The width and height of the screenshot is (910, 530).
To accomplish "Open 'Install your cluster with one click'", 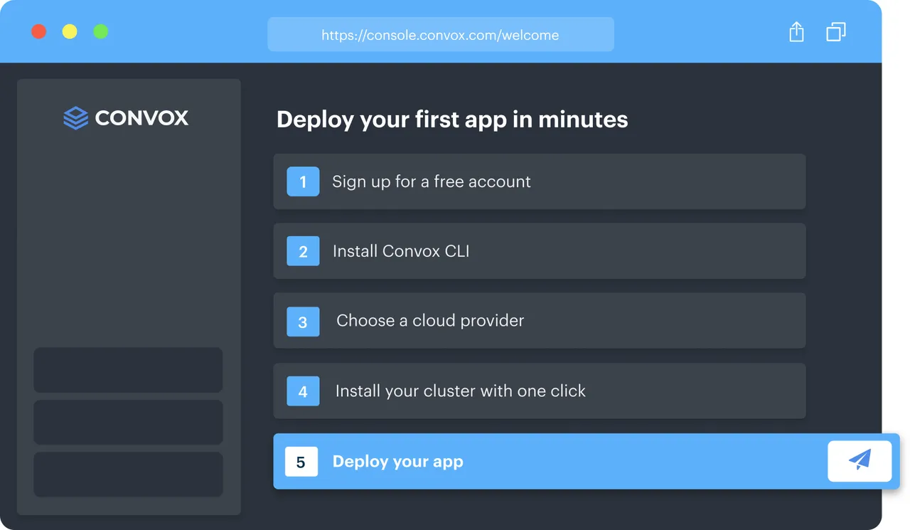I will (540, 391).
